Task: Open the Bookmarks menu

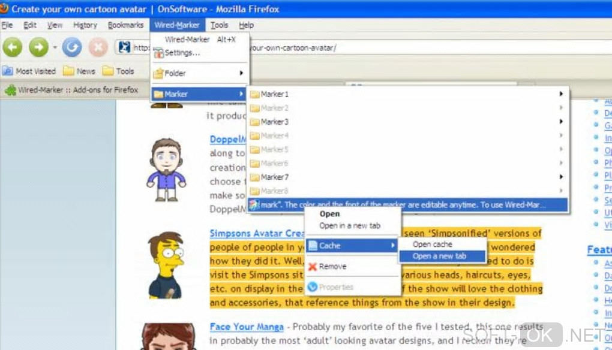Action: pyautogui.click(x=125, y=25)
